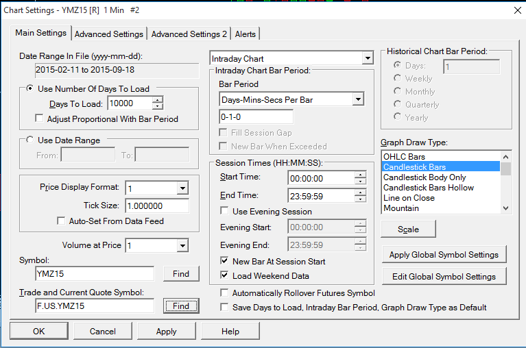The height and width of the screenshot is (348, 526).
Task: Click the Date Range In File field
Action: click(117, 70)
